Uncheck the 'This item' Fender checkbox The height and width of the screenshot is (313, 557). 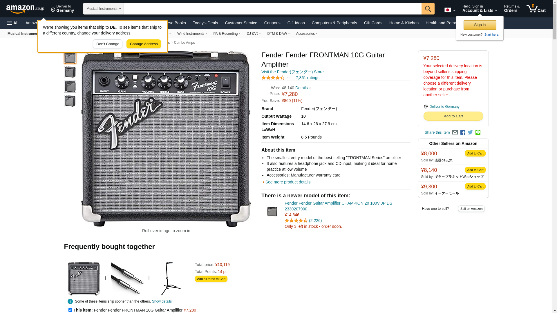click(x=70, y=310)
